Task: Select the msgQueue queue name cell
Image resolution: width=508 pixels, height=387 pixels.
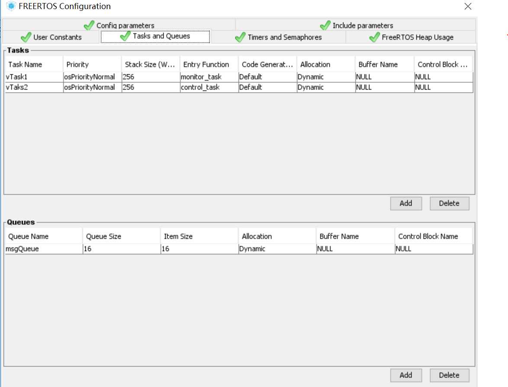Action: tap(44, 249)
